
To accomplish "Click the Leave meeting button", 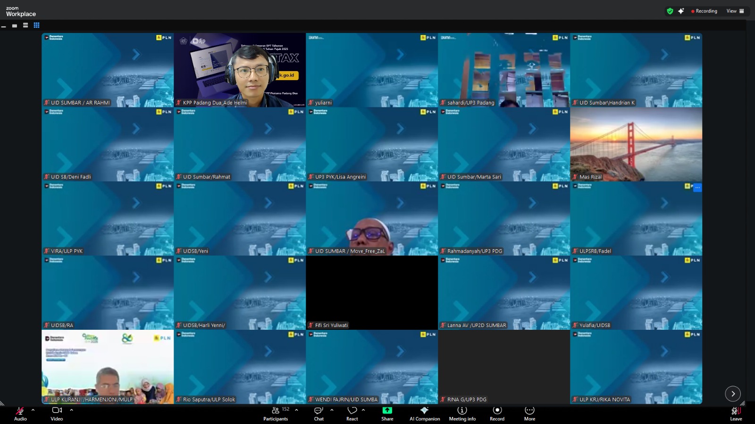I will [x=736, y=413].
